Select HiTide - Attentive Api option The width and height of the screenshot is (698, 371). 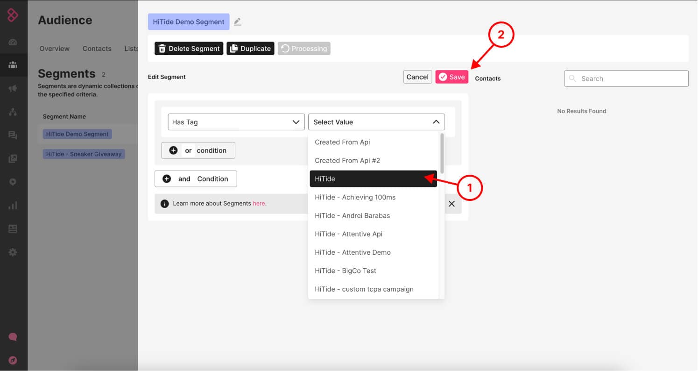[374, 234]
